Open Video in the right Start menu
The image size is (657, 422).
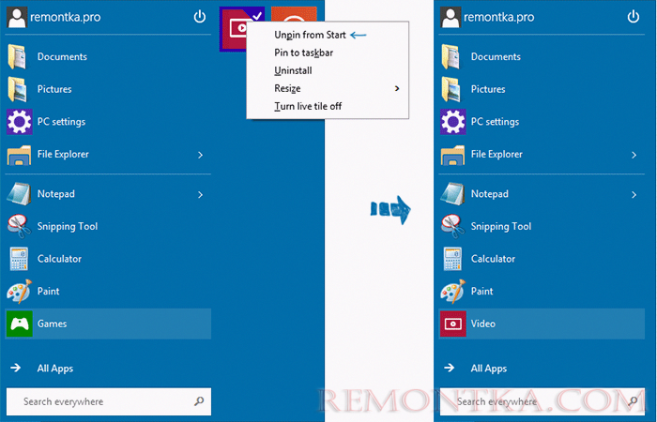(x=483, y=324)
